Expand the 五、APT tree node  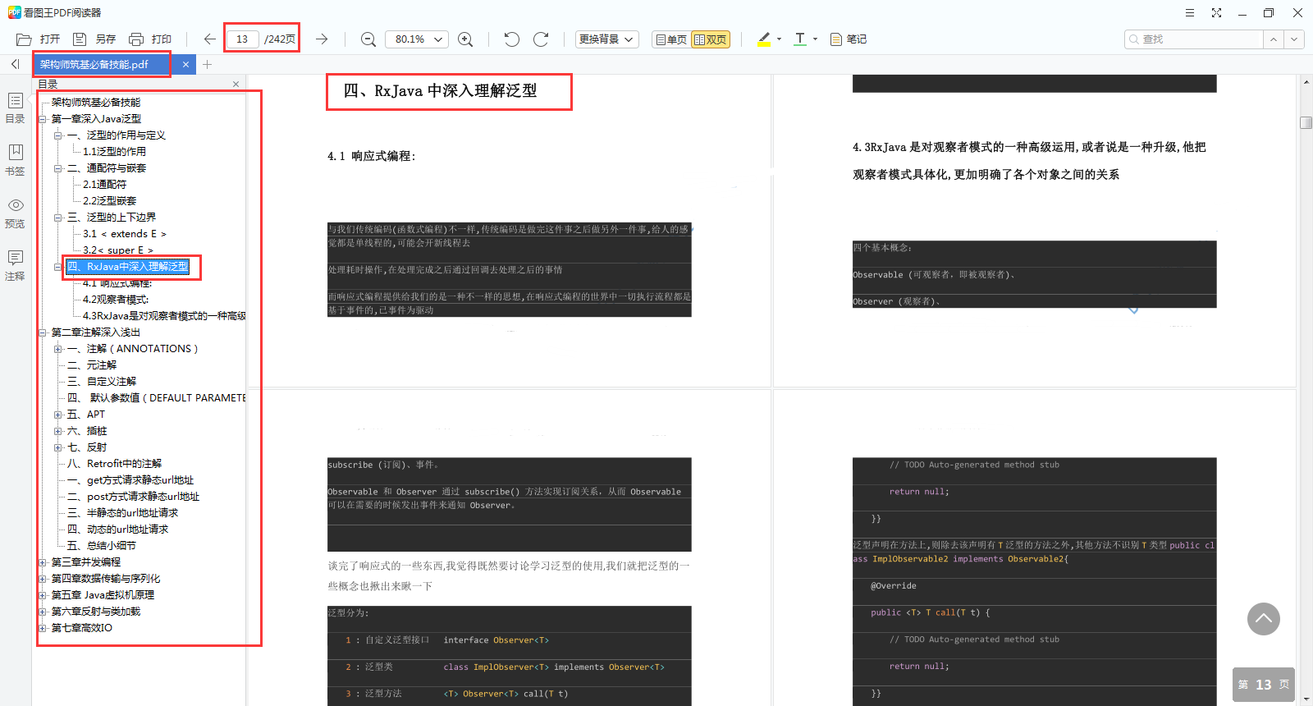(x=58, y=415)
